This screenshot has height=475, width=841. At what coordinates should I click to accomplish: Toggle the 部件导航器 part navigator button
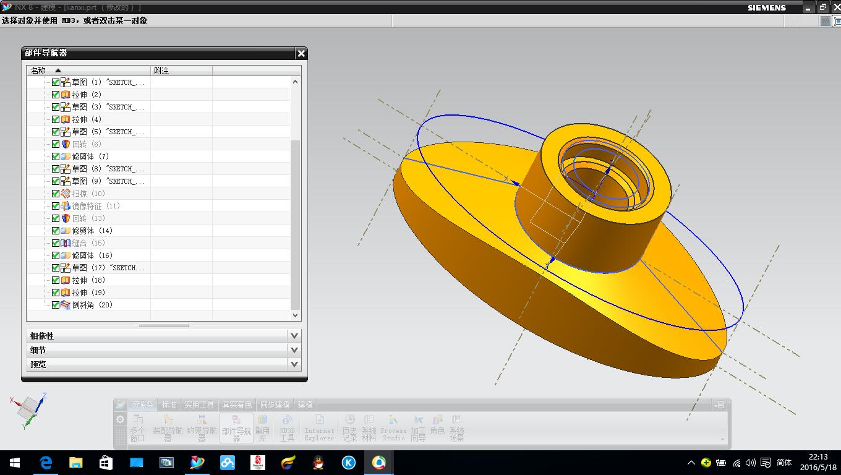pyautogui.click(x=236, y=427)
